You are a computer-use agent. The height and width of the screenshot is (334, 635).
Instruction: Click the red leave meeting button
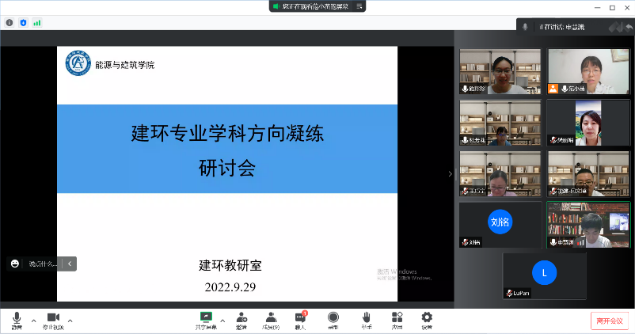[x=610, y=321]
